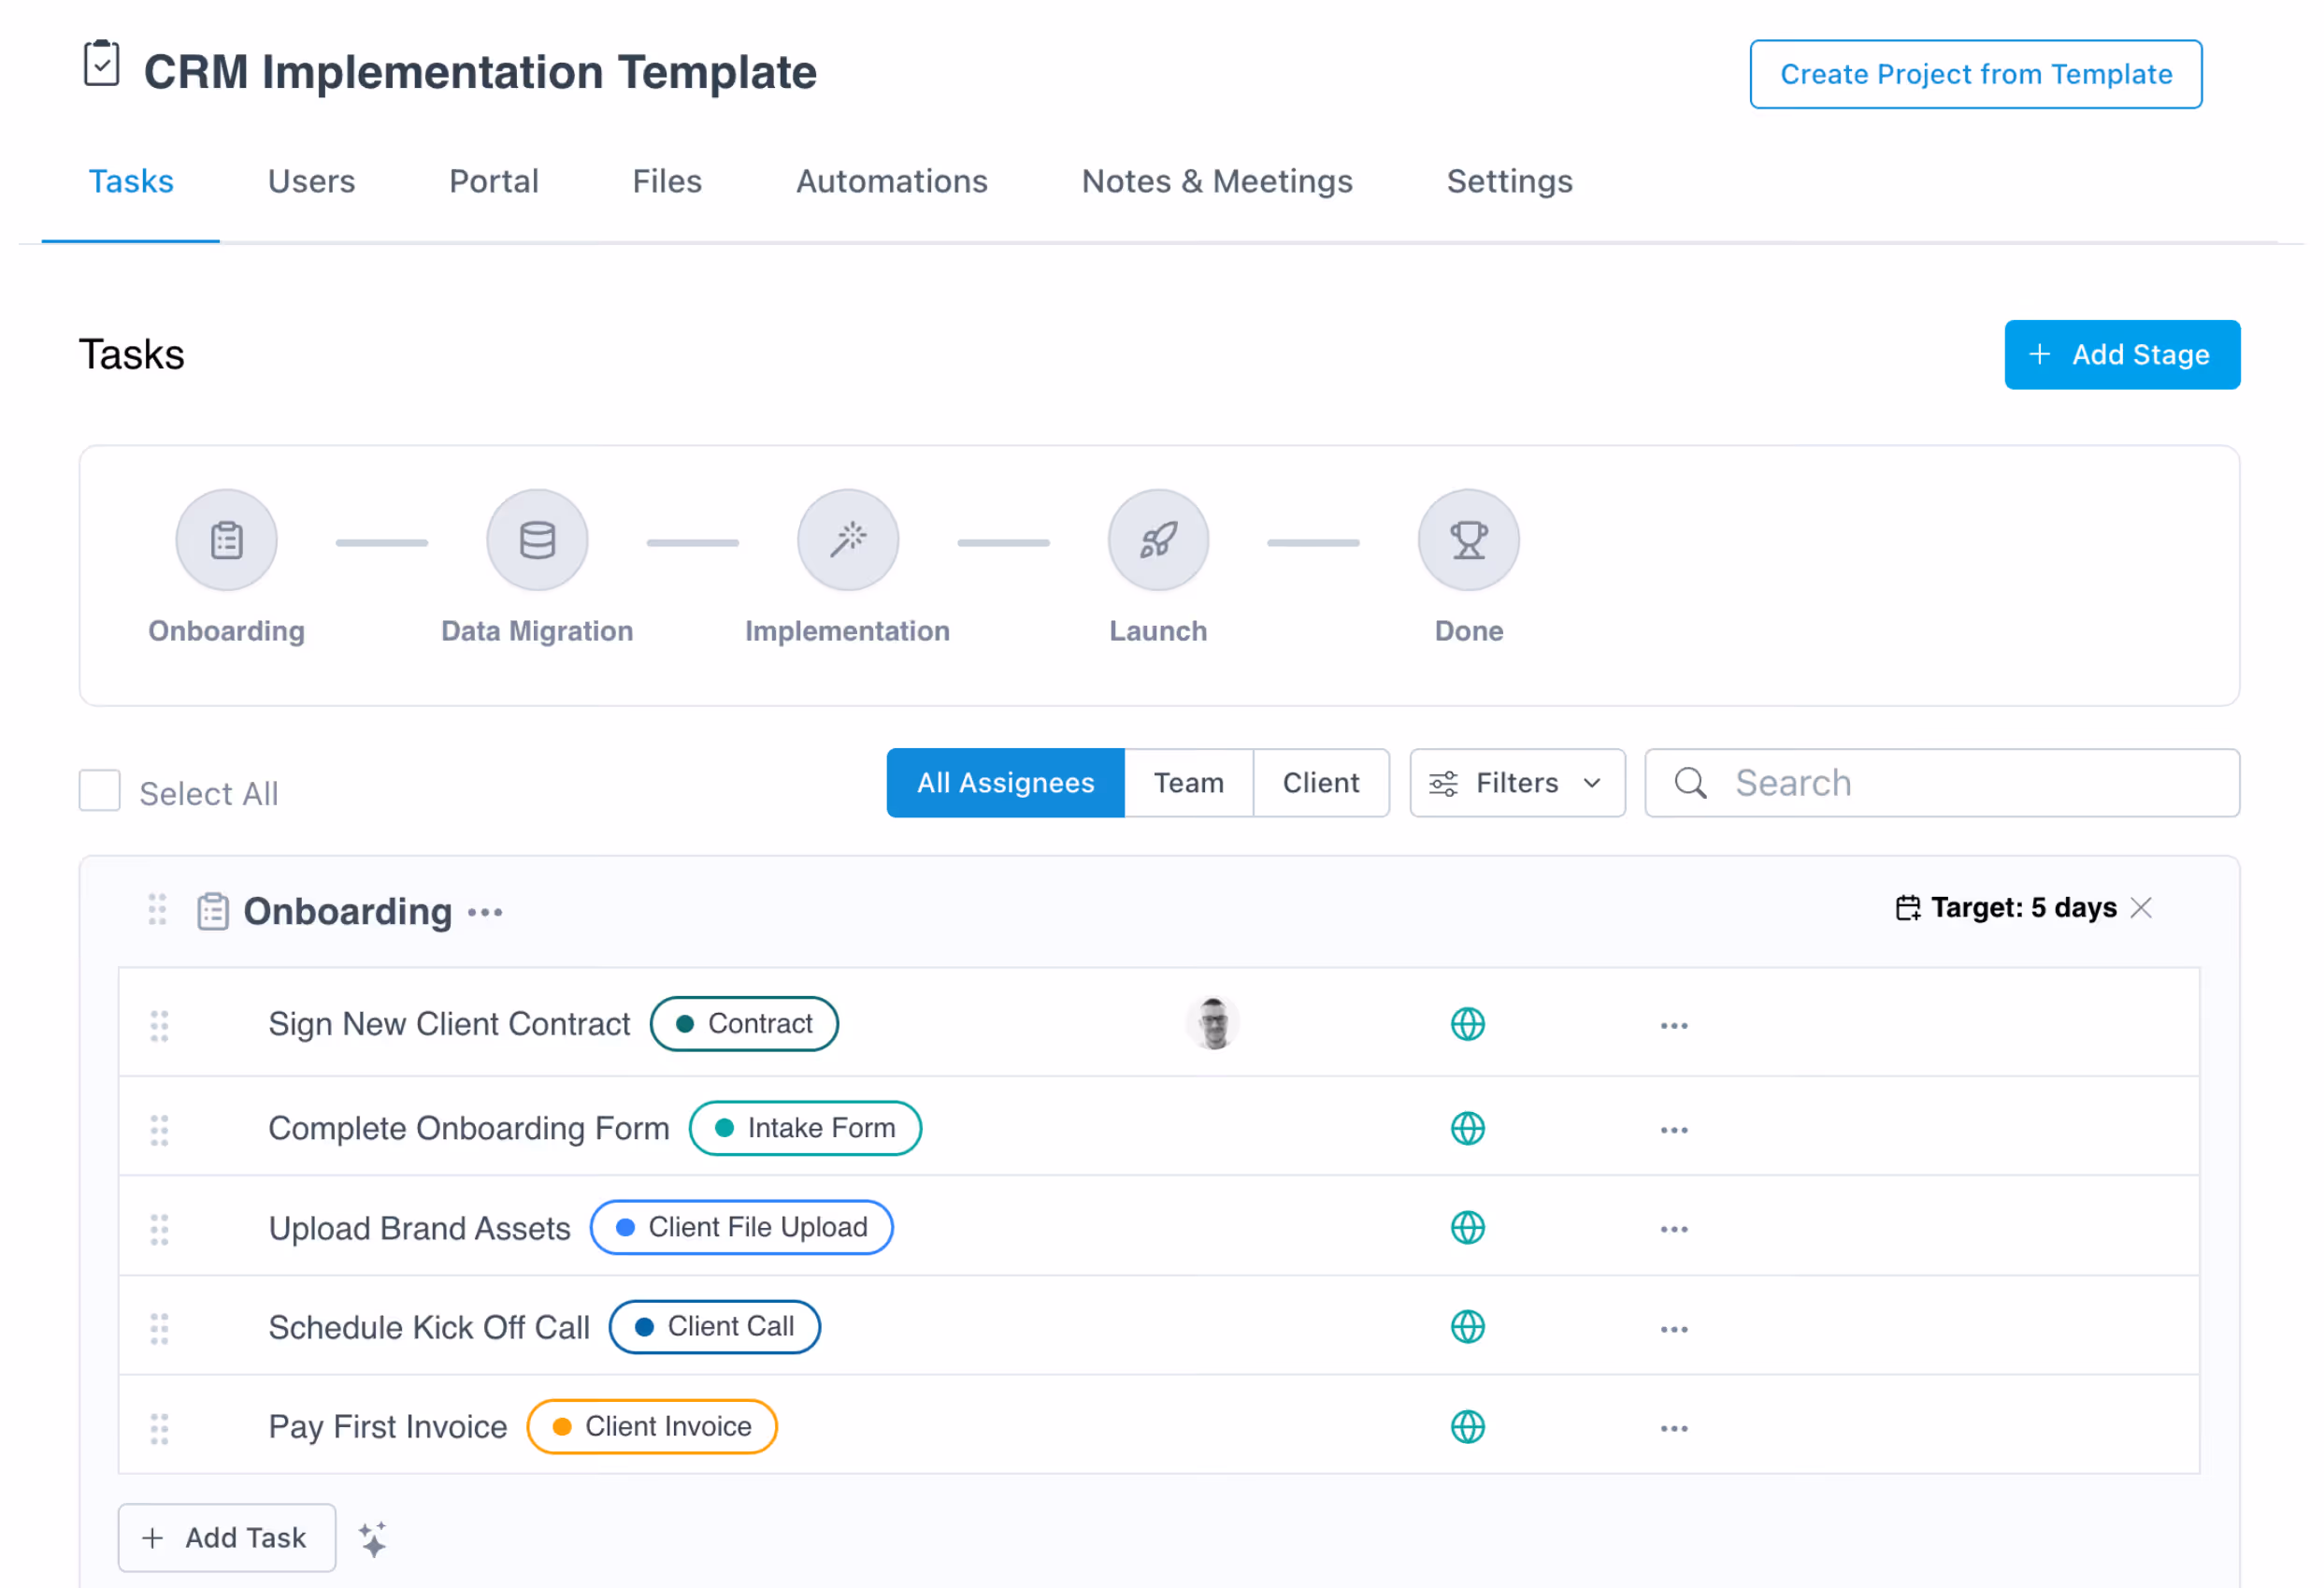Click the Add Stage button

click(2121, 354)
